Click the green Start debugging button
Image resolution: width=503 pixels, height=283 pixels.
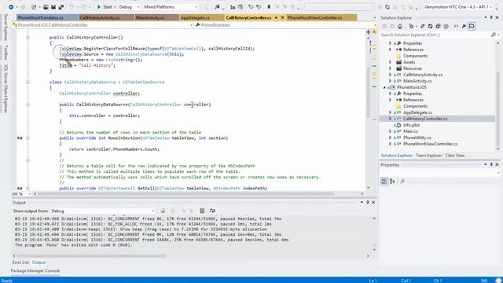105,7
